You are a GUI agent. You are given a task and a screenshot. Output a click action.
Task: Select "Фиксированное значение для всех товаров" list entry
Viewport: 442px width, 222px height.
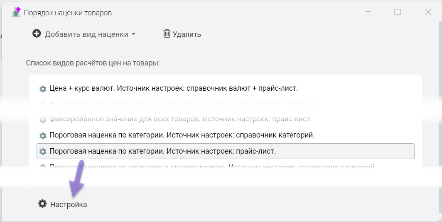pyautogui.click(x=180, y=119)
